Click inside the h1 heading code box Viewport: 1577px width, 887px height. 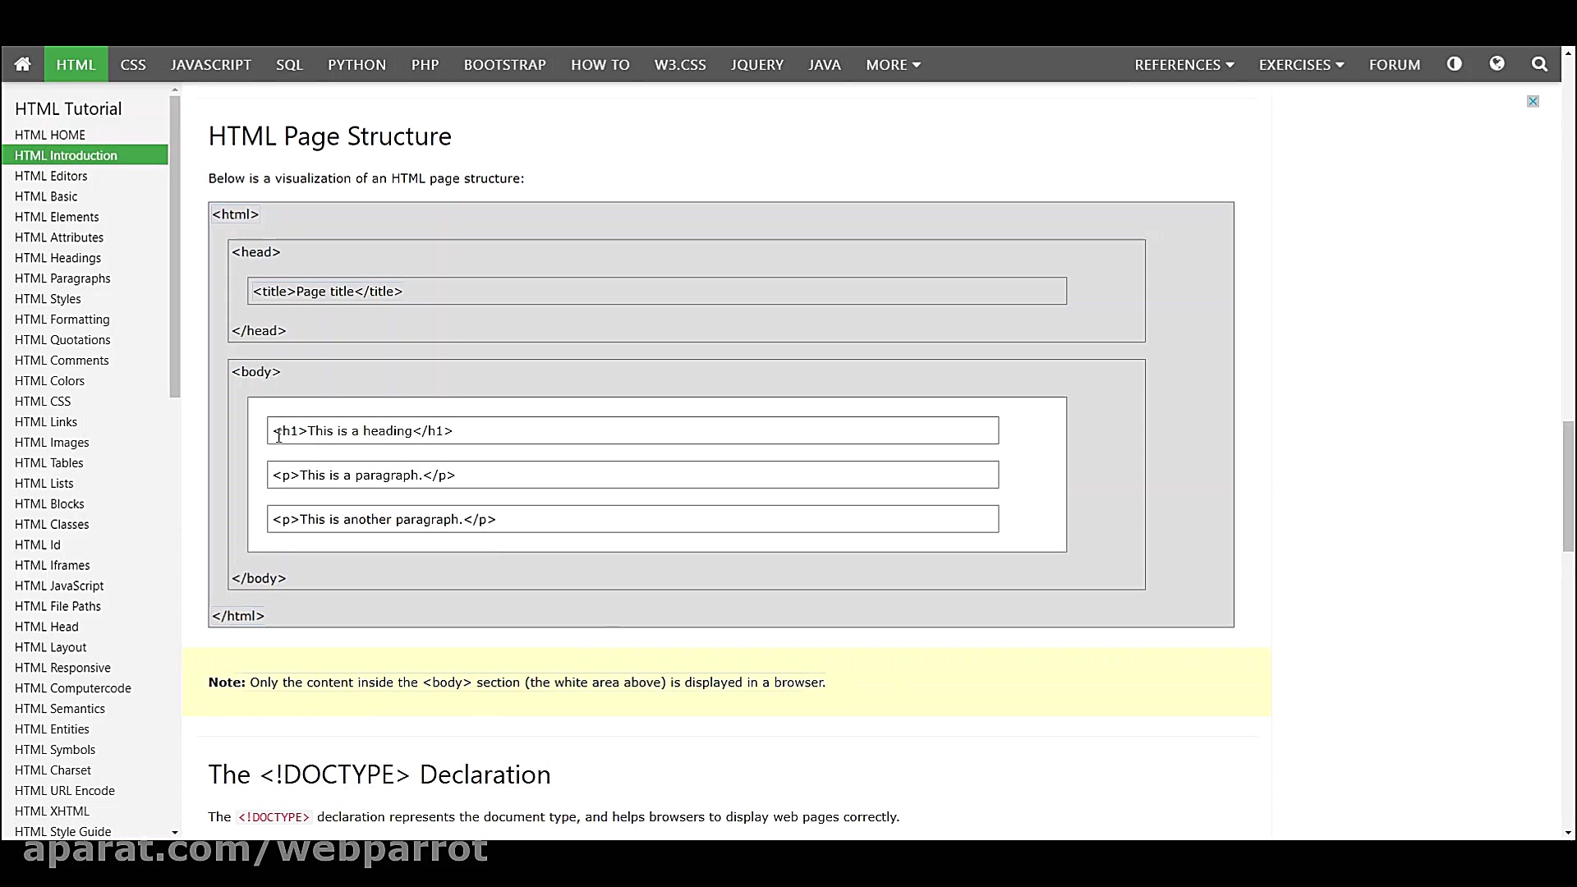click(632, 430)
